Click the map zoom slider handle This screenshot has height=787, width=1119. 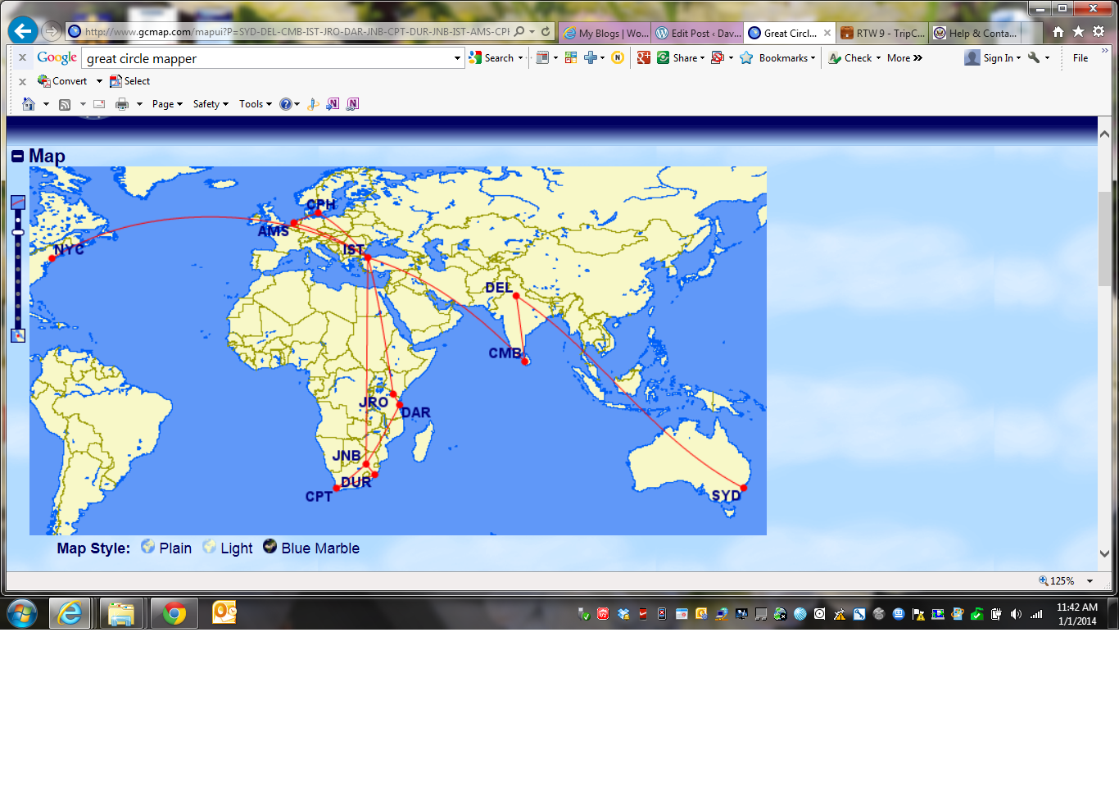pos(18,232)
